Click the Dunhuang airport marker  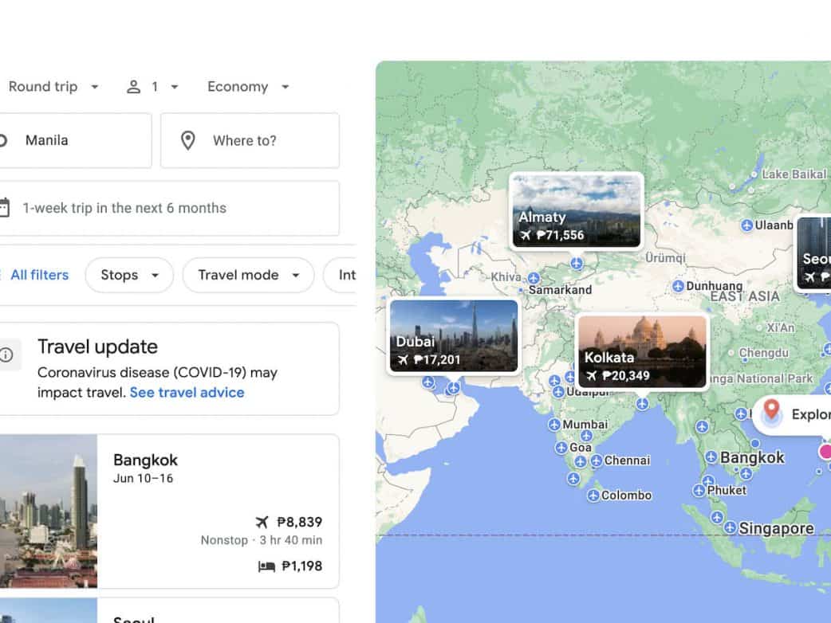[x=678, y=286]
